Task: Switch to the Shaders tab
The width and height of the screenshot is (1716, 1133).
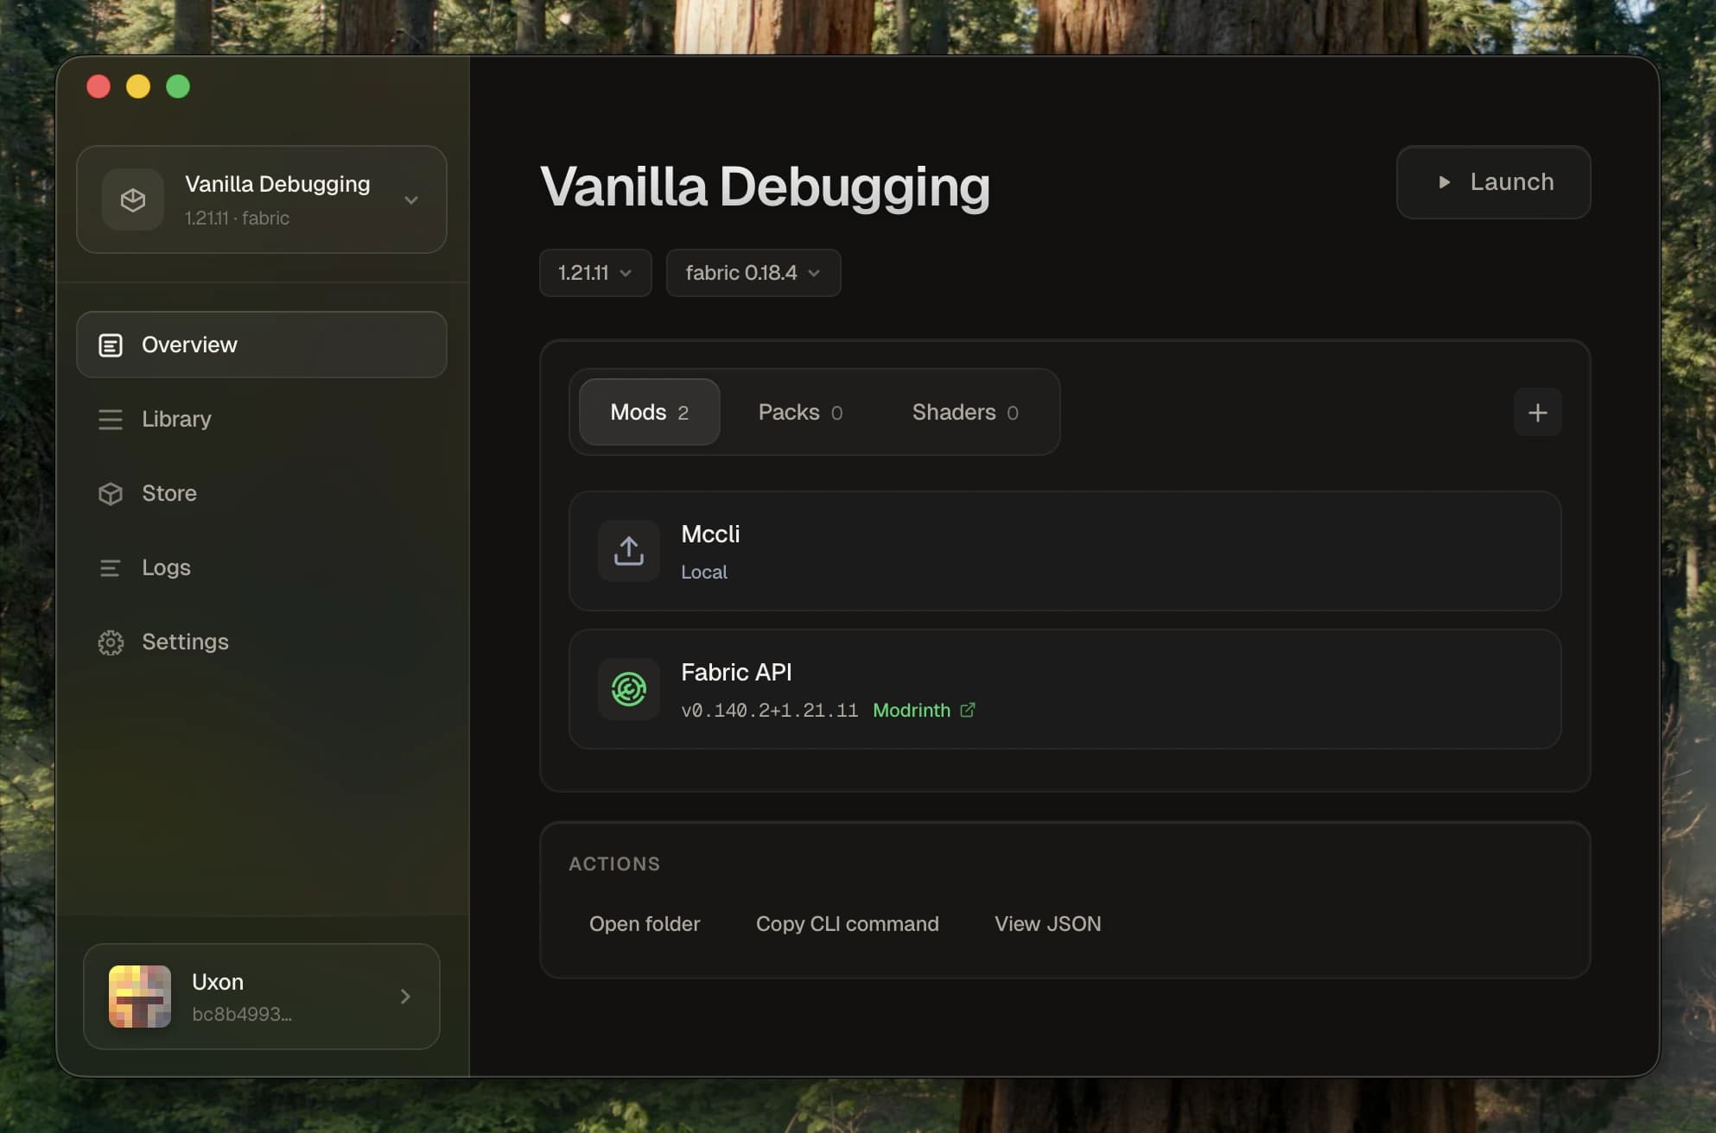Action: click(963, 412)
